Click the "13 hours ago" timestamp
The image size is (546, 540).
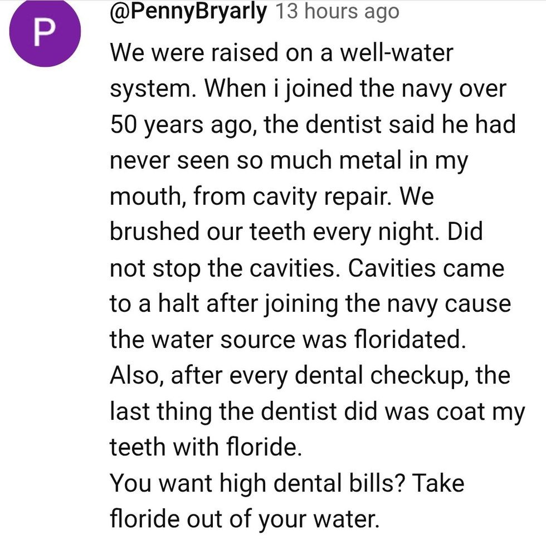tap(337, 11)
